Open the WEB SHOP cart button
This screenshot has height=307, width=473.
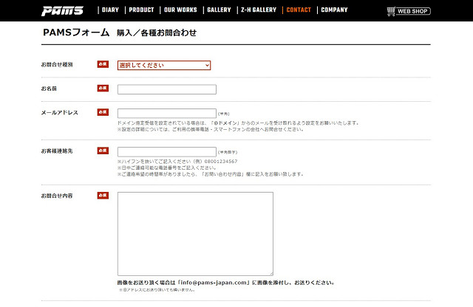pyautogui.click(x=408, y=11)
